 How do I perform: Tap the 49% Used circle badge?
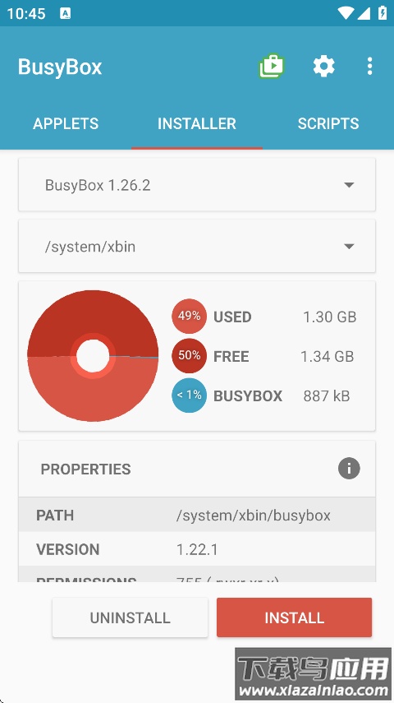189,316
